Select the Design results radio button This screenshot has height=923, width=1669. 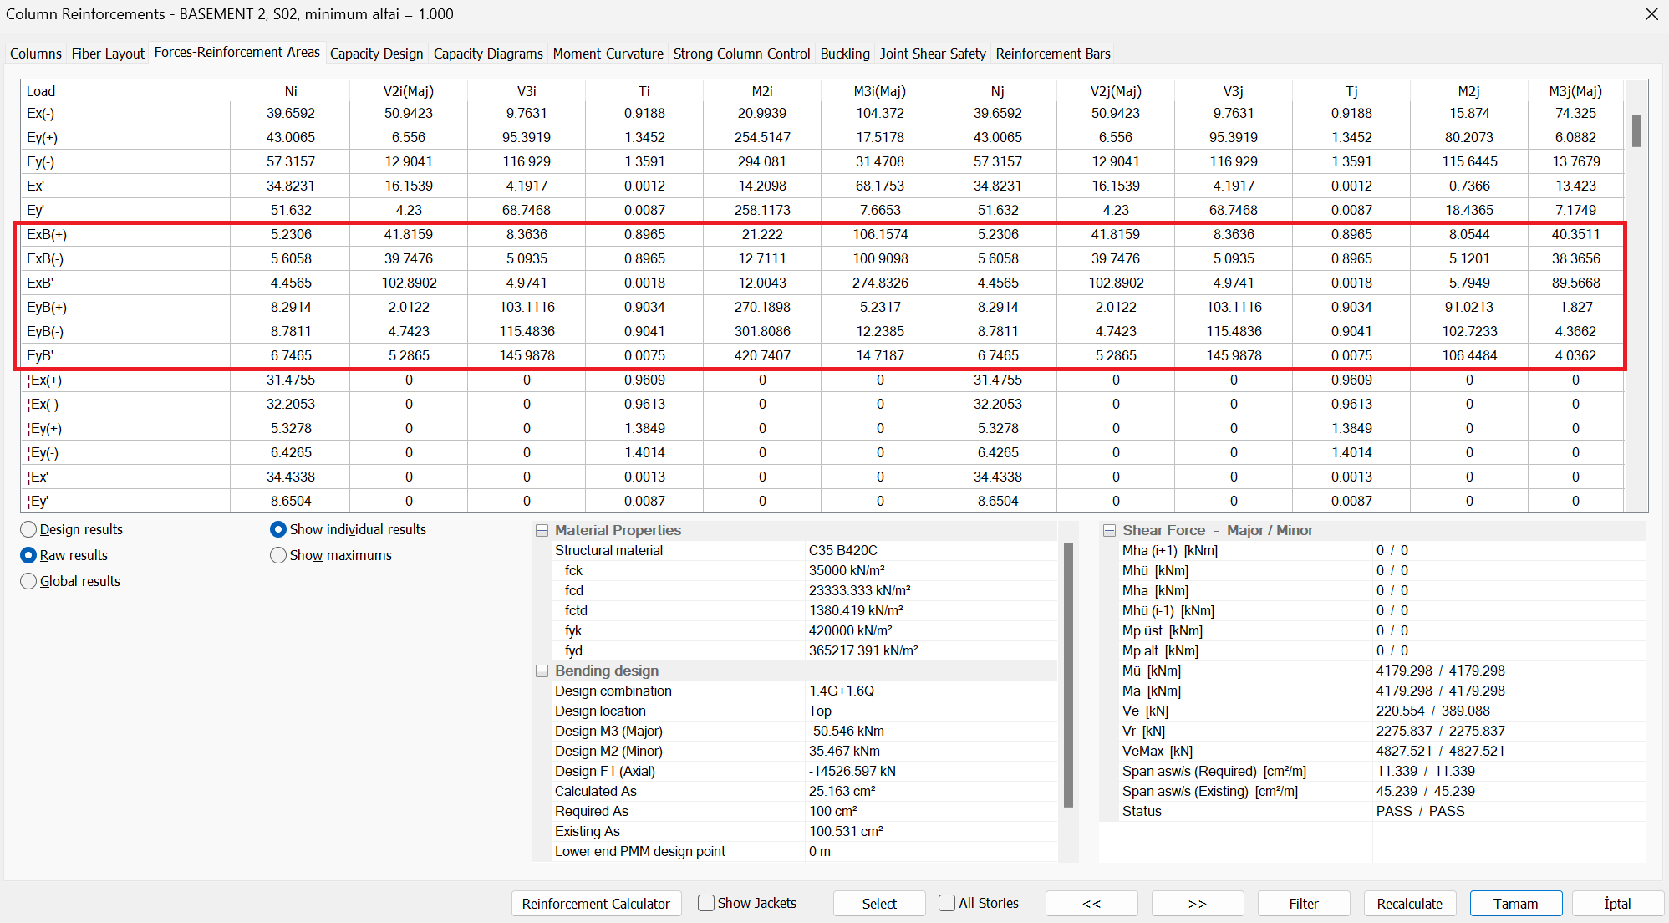tap(28, 529)
